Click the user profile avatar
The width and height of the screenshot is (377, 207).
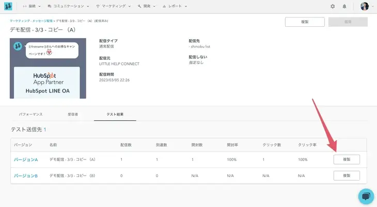(x=365, y=6)
